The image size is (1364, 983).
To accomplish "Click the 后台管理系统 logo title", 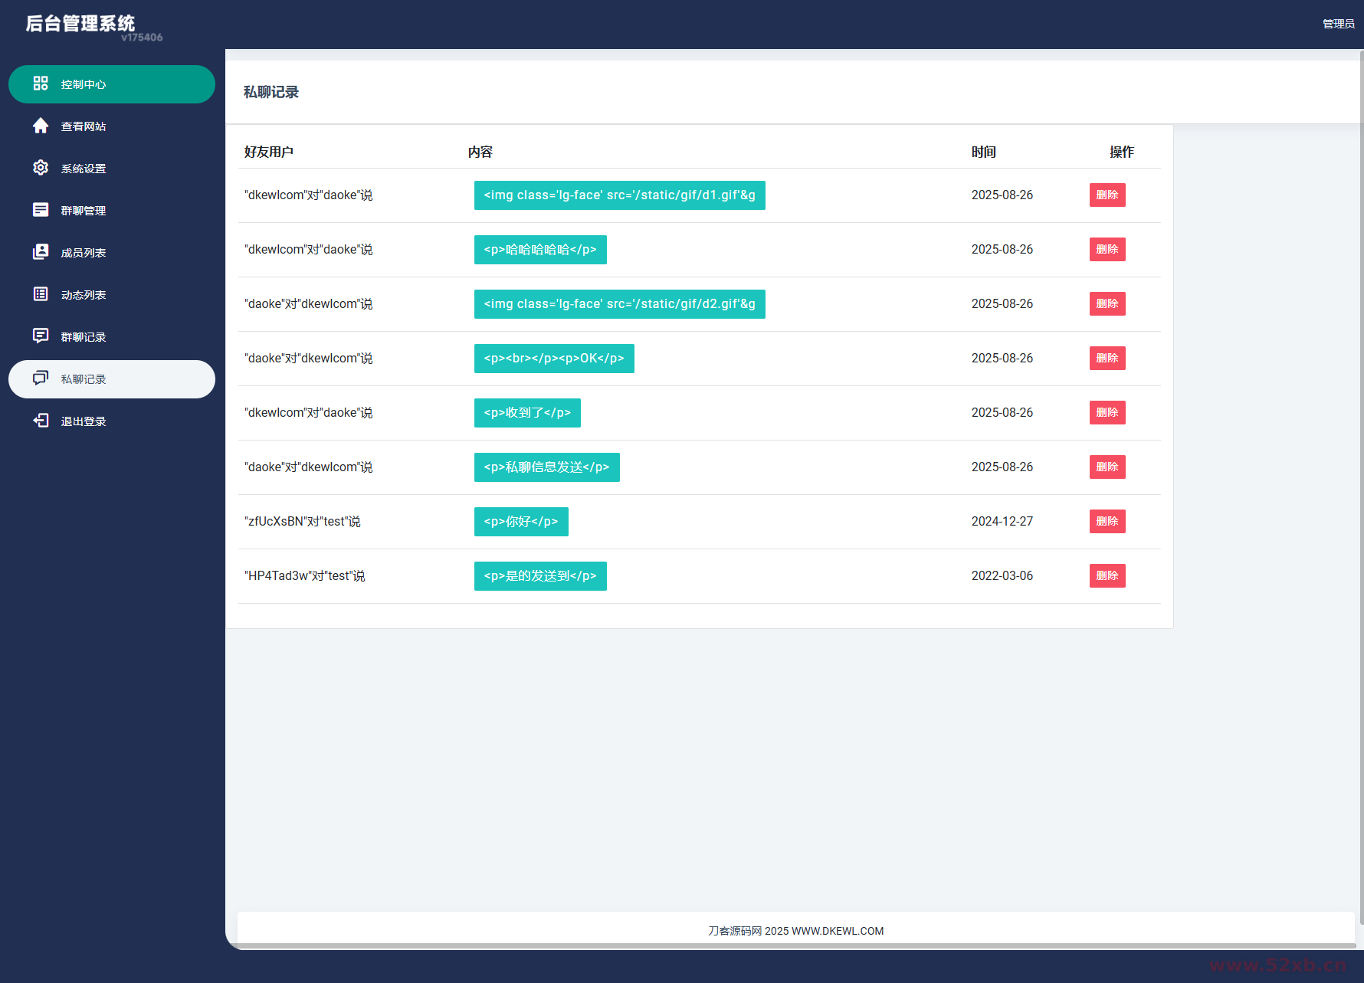I will [80, 24].
